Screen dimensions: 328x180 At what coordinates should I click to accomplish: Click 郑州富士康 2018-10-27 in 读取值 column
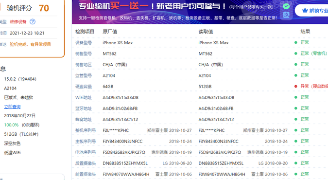click(265, 130)
